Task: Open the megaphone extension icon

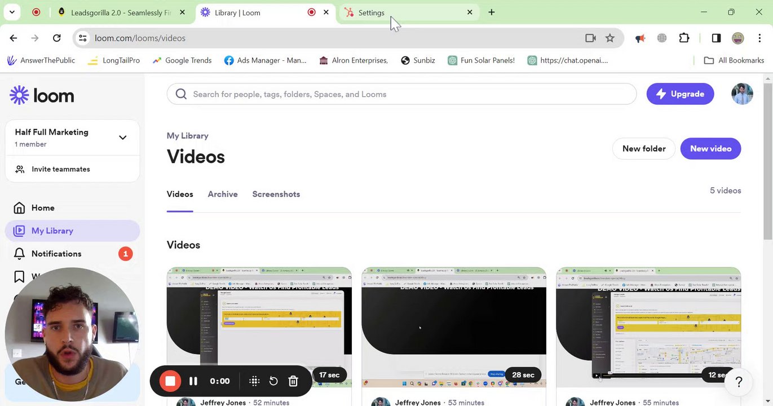Action: pyautogui.click(x=640, y=38)
